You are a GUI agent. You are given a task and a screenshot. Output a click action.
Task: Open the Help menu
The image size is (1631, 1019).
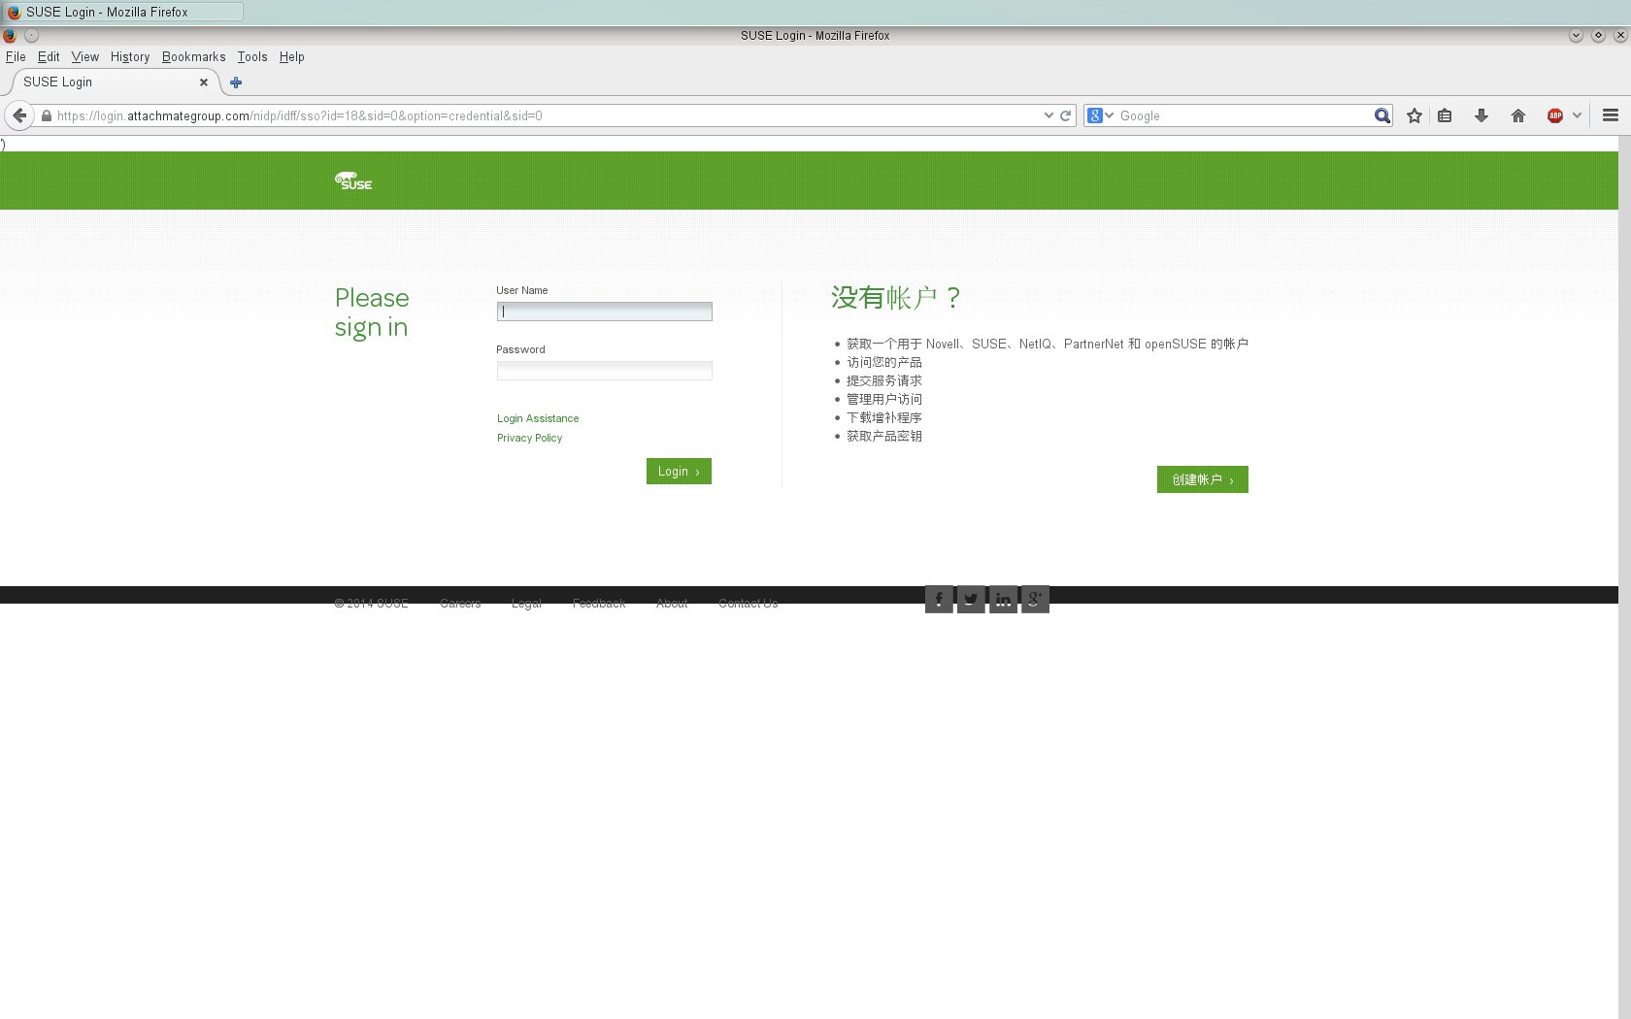coord(292,57)
